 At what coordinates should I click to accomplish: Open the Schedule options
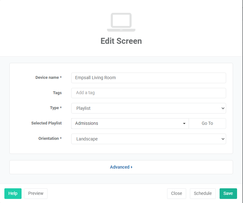click(203, 193)
